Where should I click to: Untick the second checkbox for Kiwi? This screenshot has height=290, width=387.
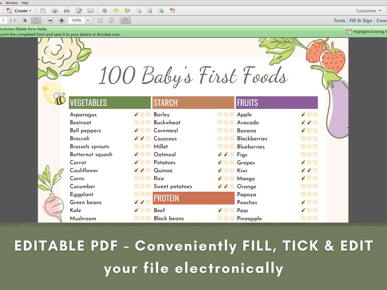tap(309, 170)
